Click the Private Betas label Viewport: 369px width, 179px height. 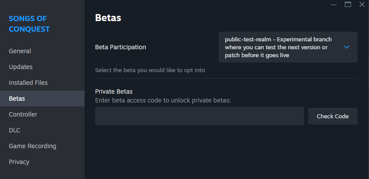pyautogui.click(x=114, y=91)
